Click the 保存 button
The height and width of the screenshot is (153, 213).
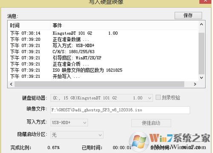188,15
